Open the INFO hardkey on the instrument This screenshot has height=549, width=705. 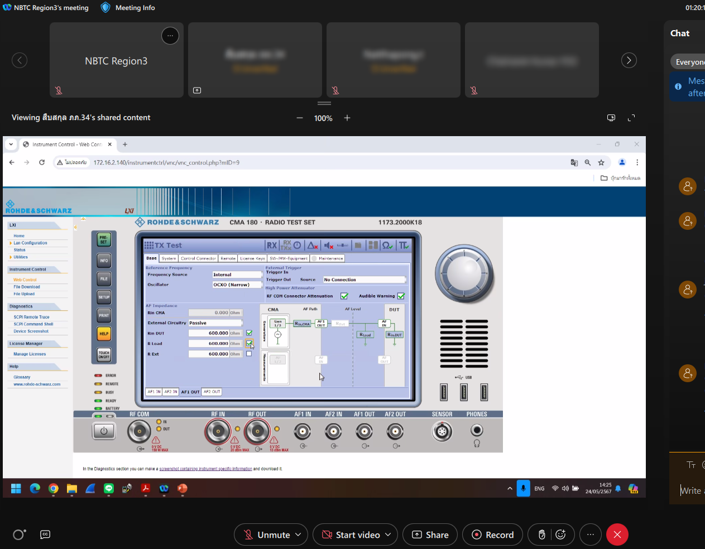point(104,261)
